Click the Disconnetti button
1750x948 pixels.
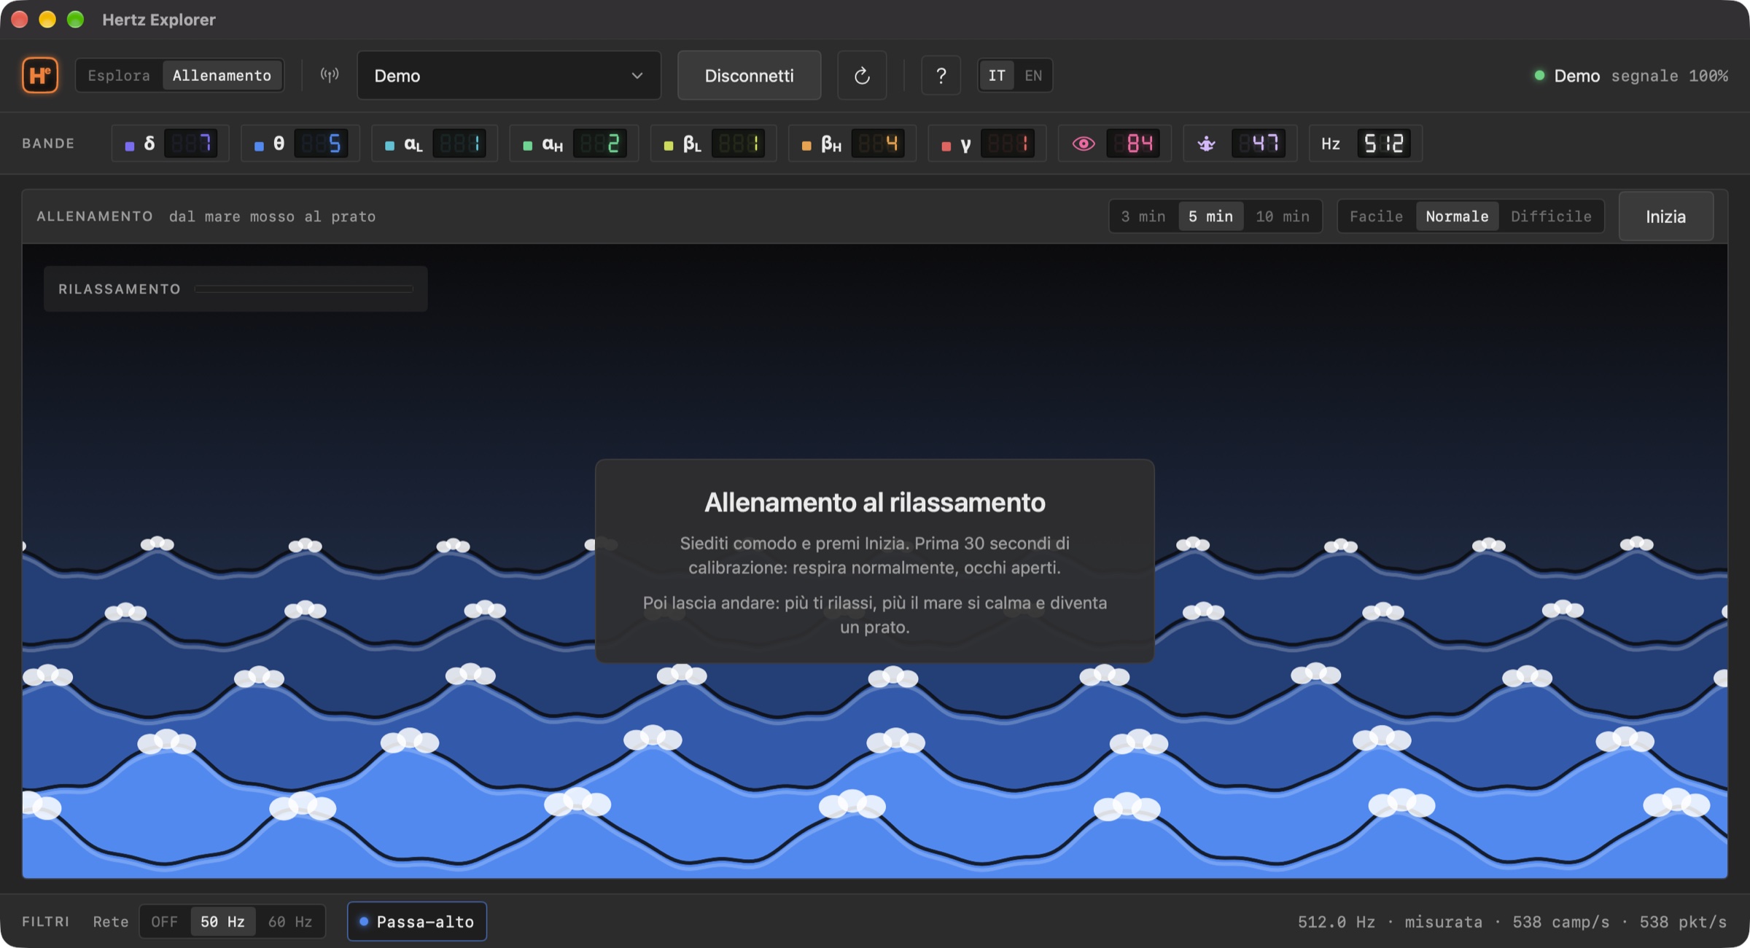(749, 75)
